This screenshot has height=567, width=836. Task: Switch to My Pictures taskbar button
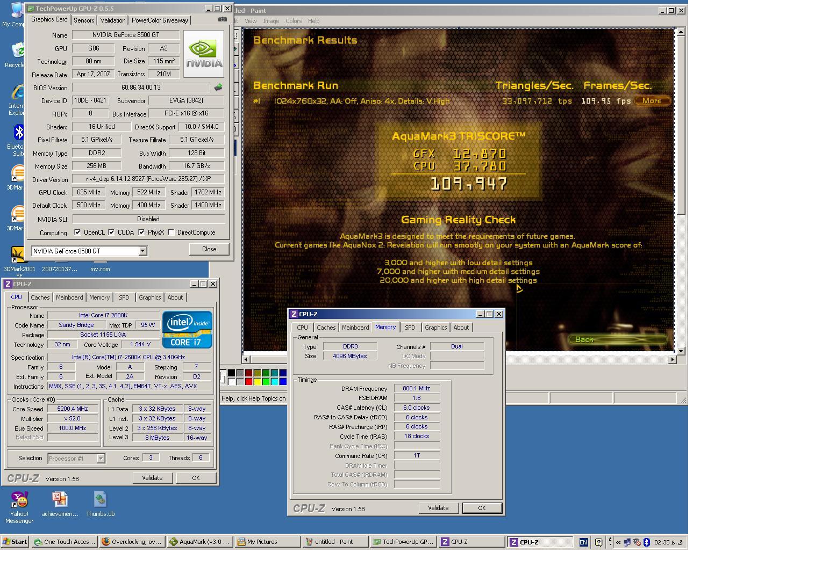(268, 542)
